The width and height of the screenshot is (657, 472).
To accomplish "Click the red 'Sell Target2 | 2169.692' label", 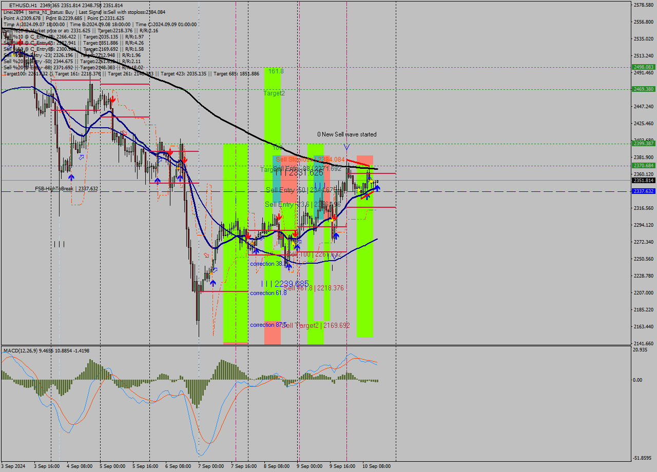I will [316, 325].
